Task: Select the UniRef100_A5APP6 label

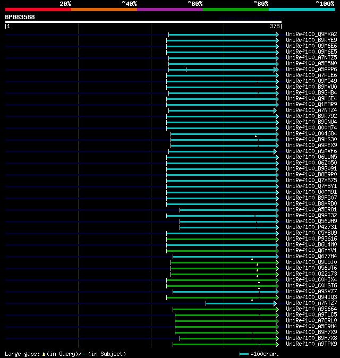Action: [311, 70]
